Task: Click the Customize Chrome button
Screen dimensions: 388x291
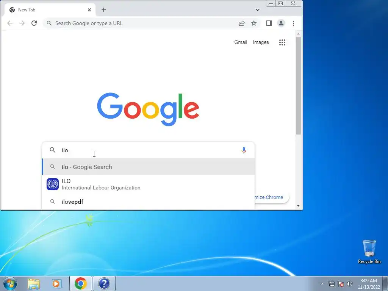Action: point(271,197)
